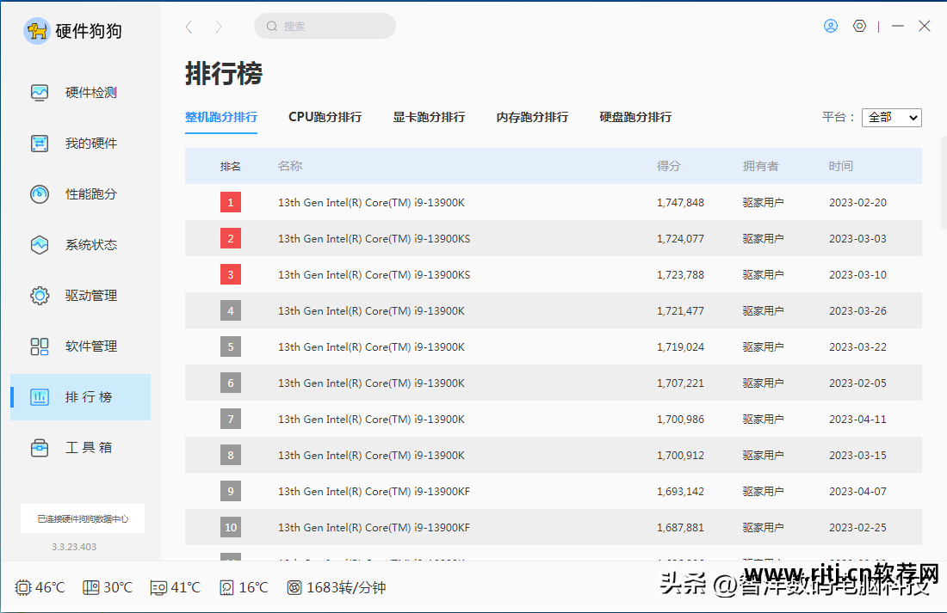Viewport: 947px width, 613px height.
Task: Click the 排名 column header
Action: [x=230, y=166]
